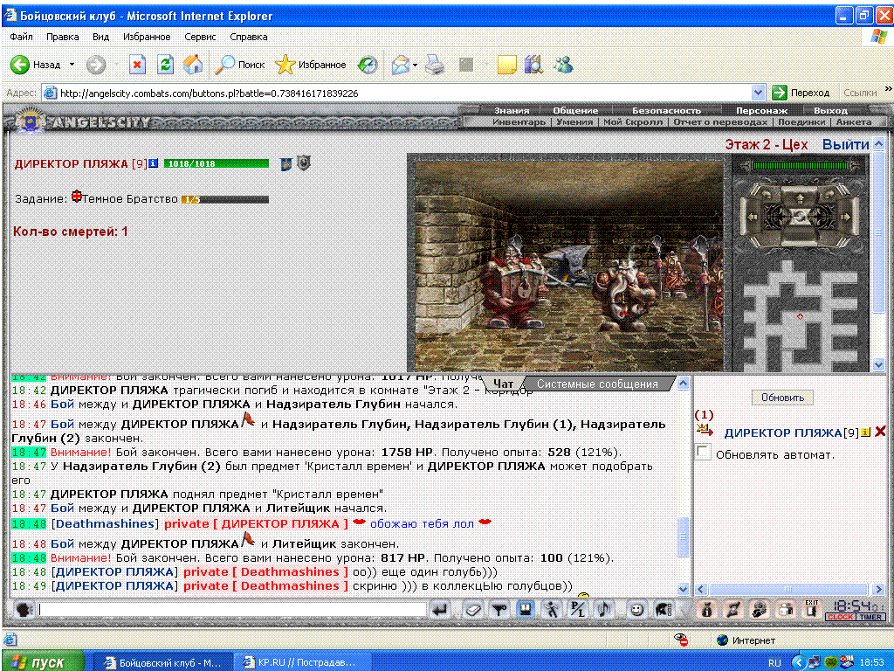Switch to the KP.RU taskbar window

click(302, 662)
